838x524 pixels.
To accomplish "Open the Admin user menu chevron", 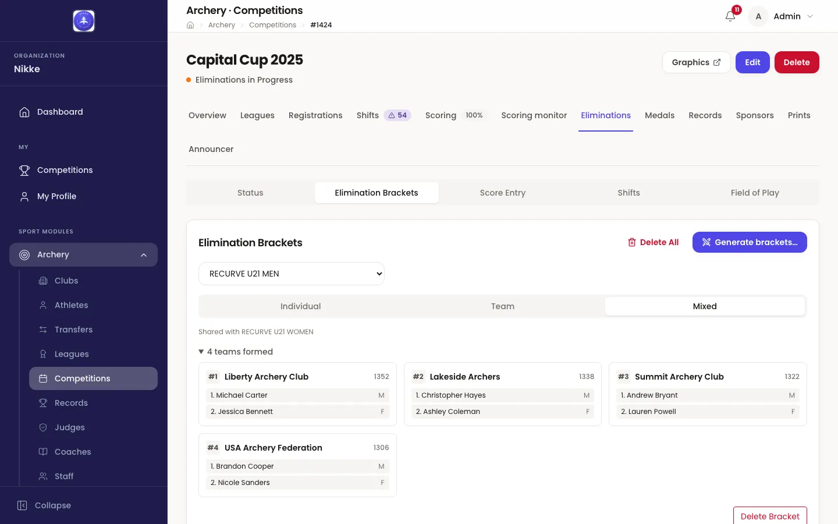I will [810, 16].
